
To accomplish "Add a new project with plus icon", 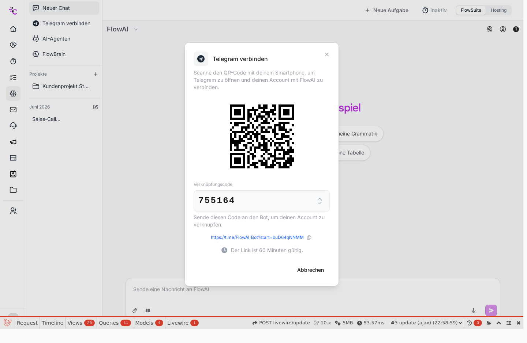I will tap(96, 74).
